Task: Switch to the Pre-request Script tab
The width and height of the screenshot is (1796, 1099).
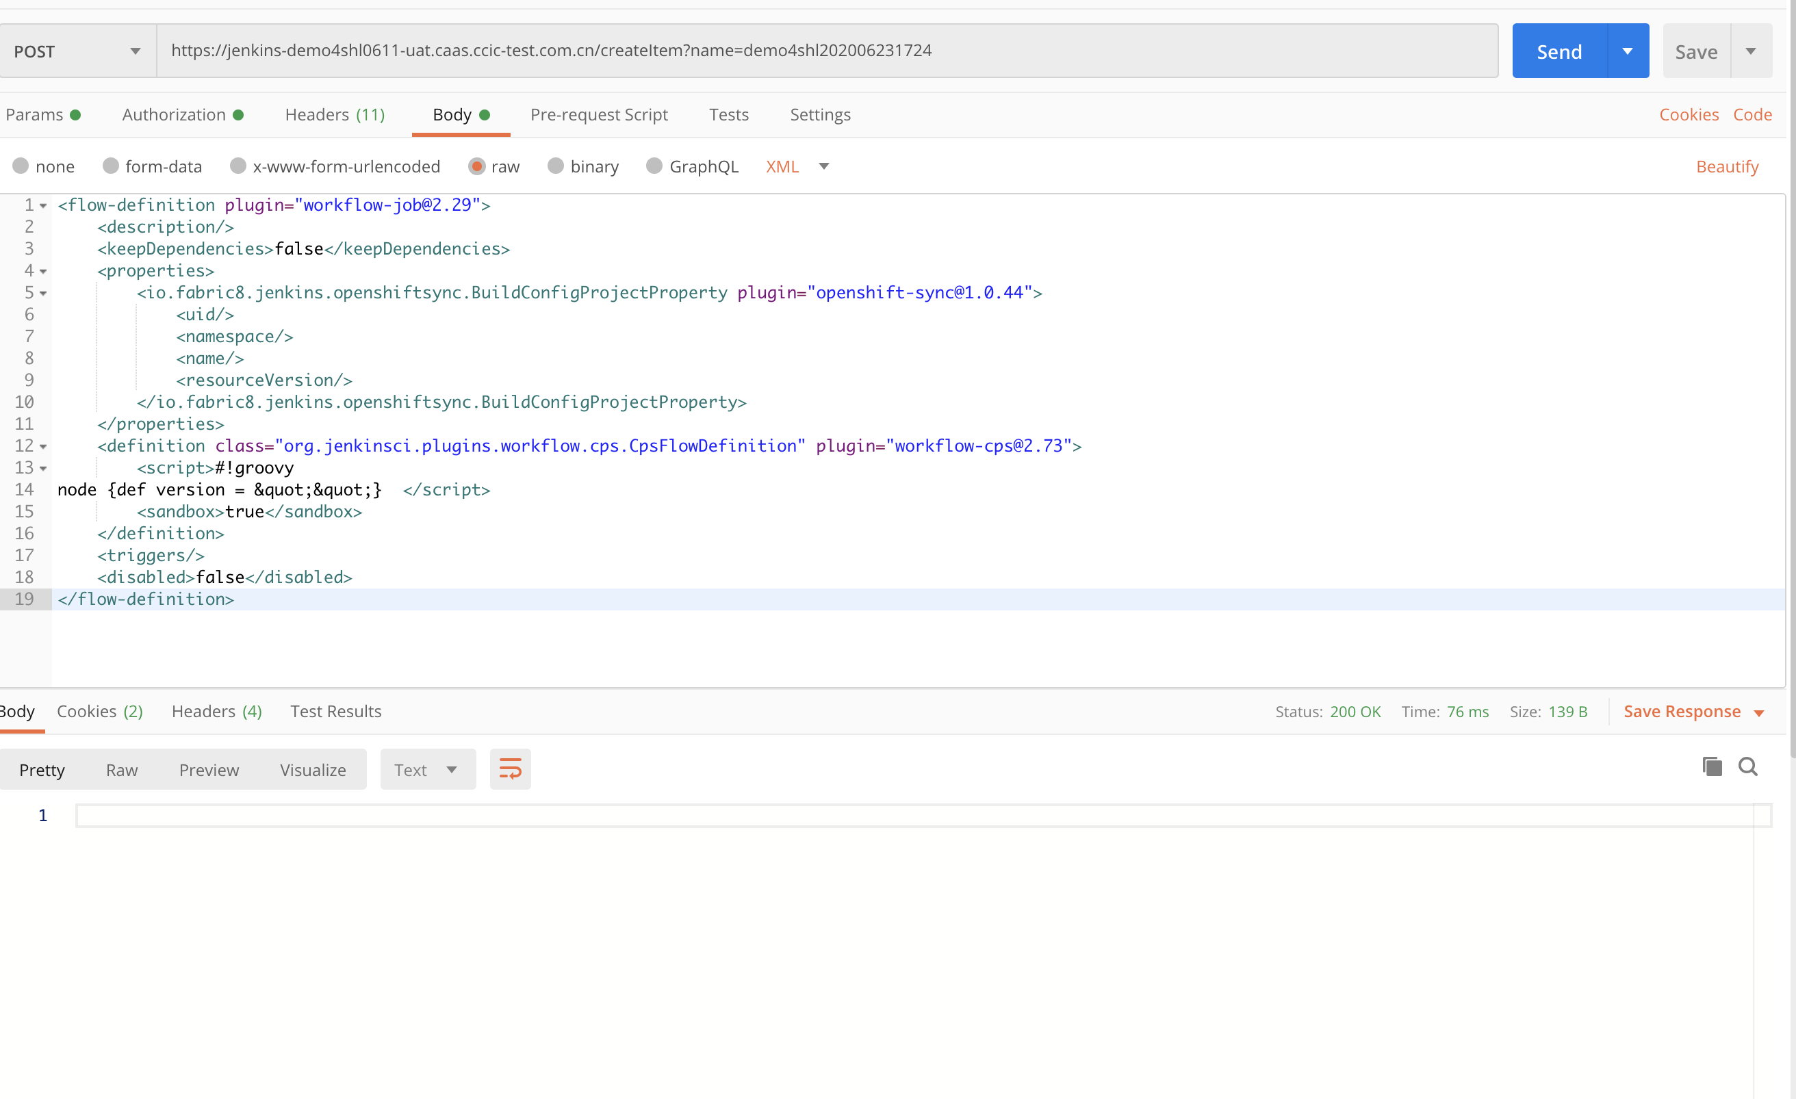Action: point(599,114)
